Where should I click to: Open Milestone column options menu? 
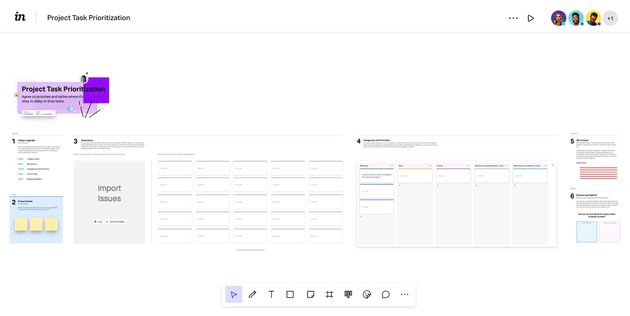392,166
